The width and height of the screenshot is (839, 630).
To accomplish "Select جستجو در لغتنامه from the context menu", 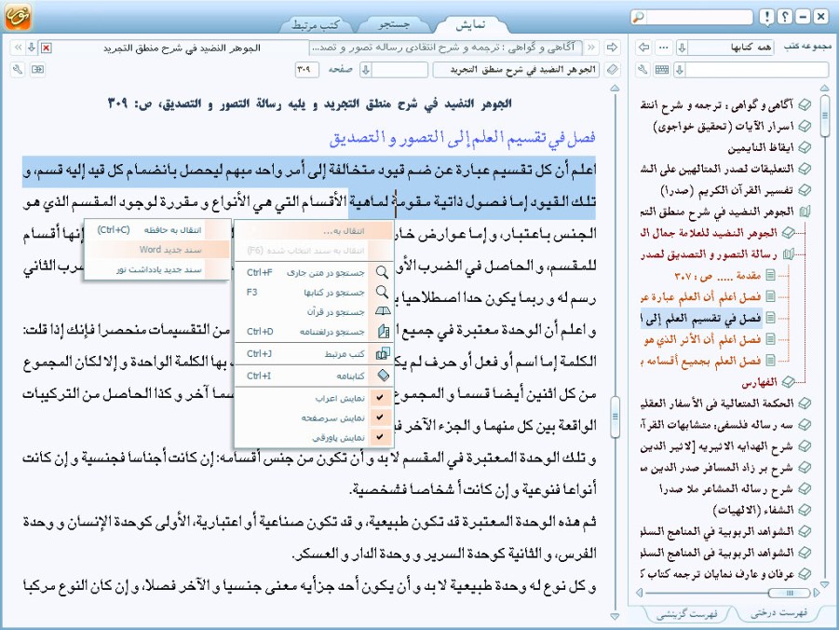I will pos(315,332).
